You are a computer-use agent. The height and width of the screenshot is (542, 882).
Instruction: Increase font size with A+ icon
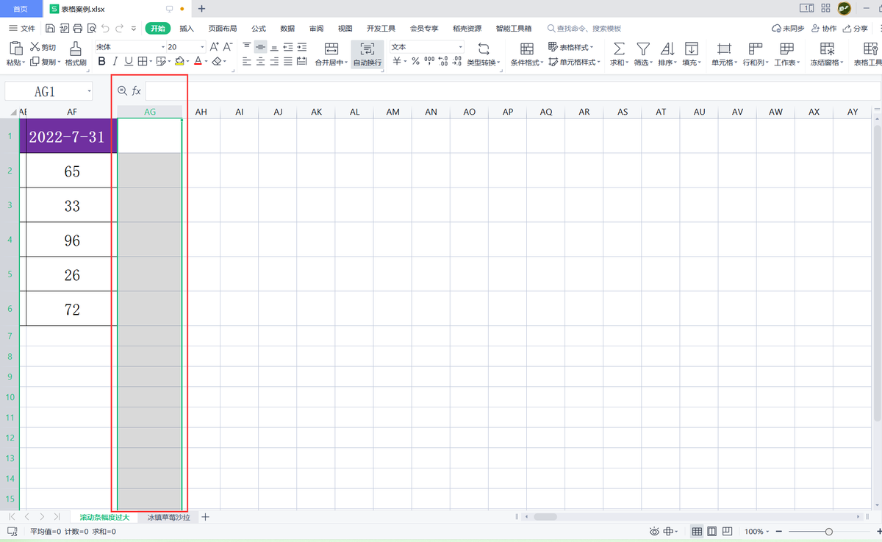tap(215, 46)
